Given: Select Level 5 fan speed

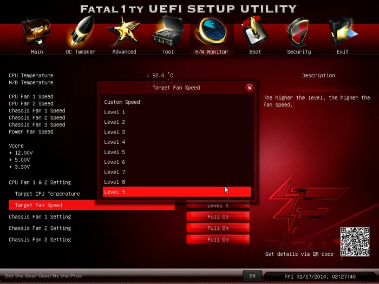Looking at the screenshot, I should [177, 152].
